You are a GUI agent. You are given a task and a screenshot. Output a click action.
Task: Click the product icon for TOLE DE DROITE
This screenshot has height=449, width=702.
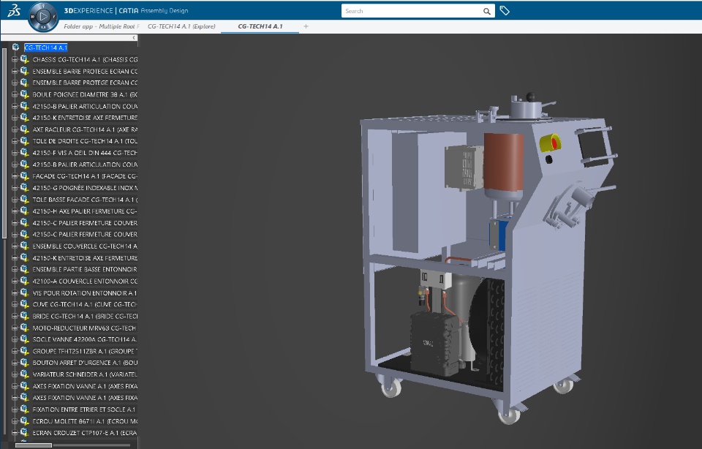coord(25,140)
